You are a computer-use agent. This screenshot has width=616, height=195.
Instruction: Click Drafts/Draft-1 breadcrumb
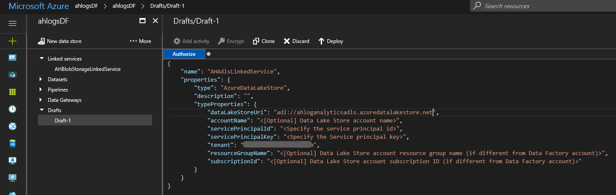(167, 6)
